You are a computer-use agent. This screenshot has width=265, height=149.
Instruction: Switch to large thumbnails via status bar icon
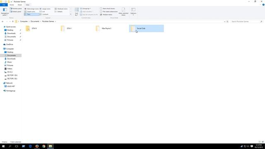[x=263, y=142]
